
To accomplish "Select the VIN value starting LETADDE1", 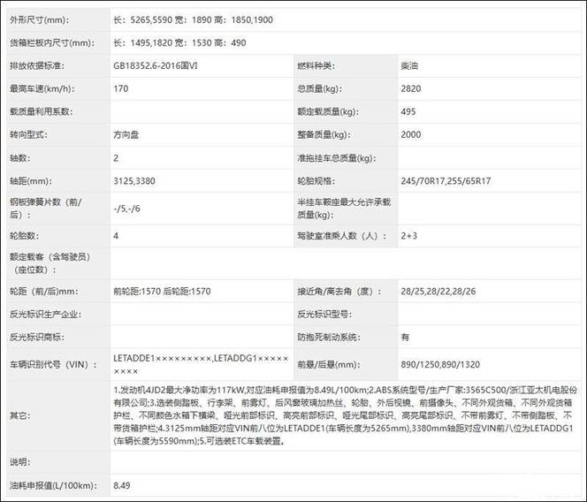I will click(201, 364).
